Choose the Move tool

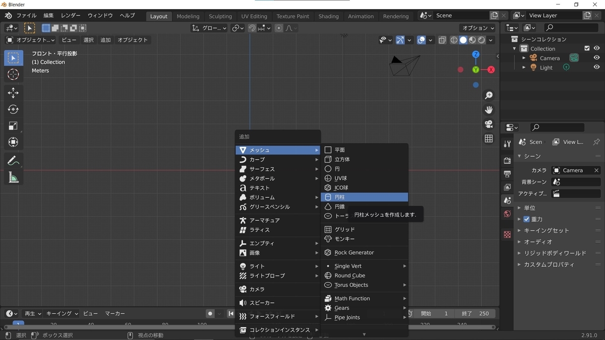14,93
